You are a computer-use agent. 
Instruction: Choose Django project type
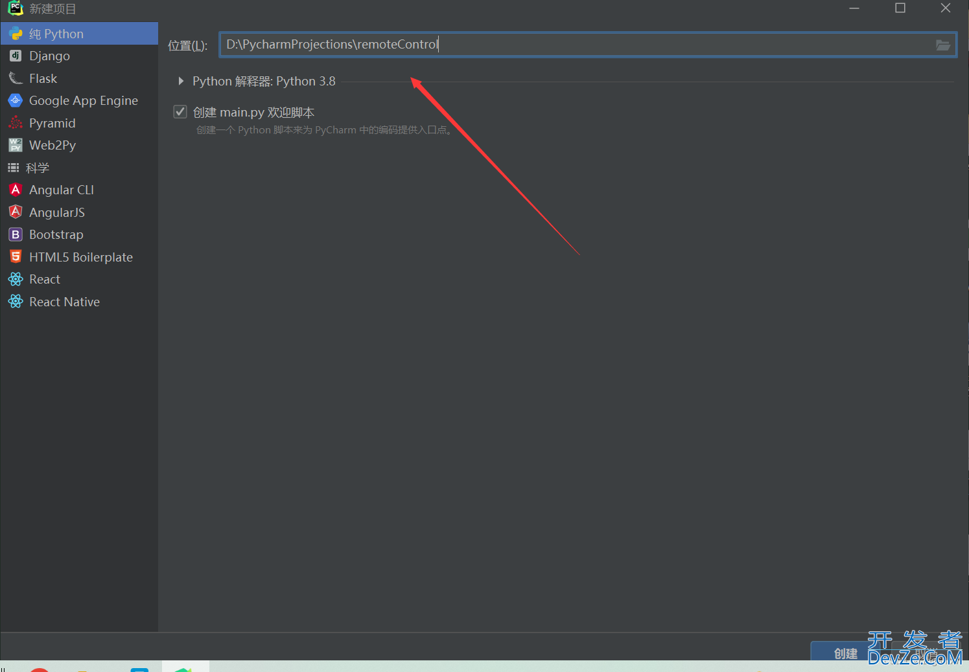tap(79, 56)
